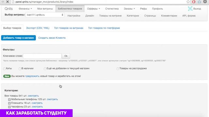Switch to Топ товаров на витринах tab

click(x=69, y=28)
